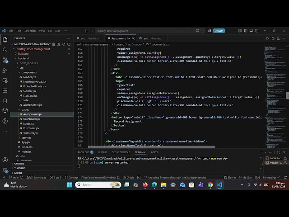Go back with the navigation arrow
Image resolution: width=289 pixels, height=217 pixels.
86,31
